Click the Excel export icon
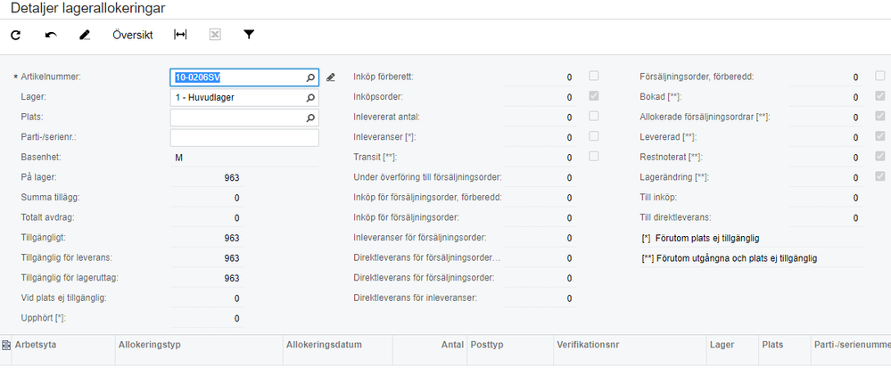Viewport: 891px width, 391px height. 214,36
